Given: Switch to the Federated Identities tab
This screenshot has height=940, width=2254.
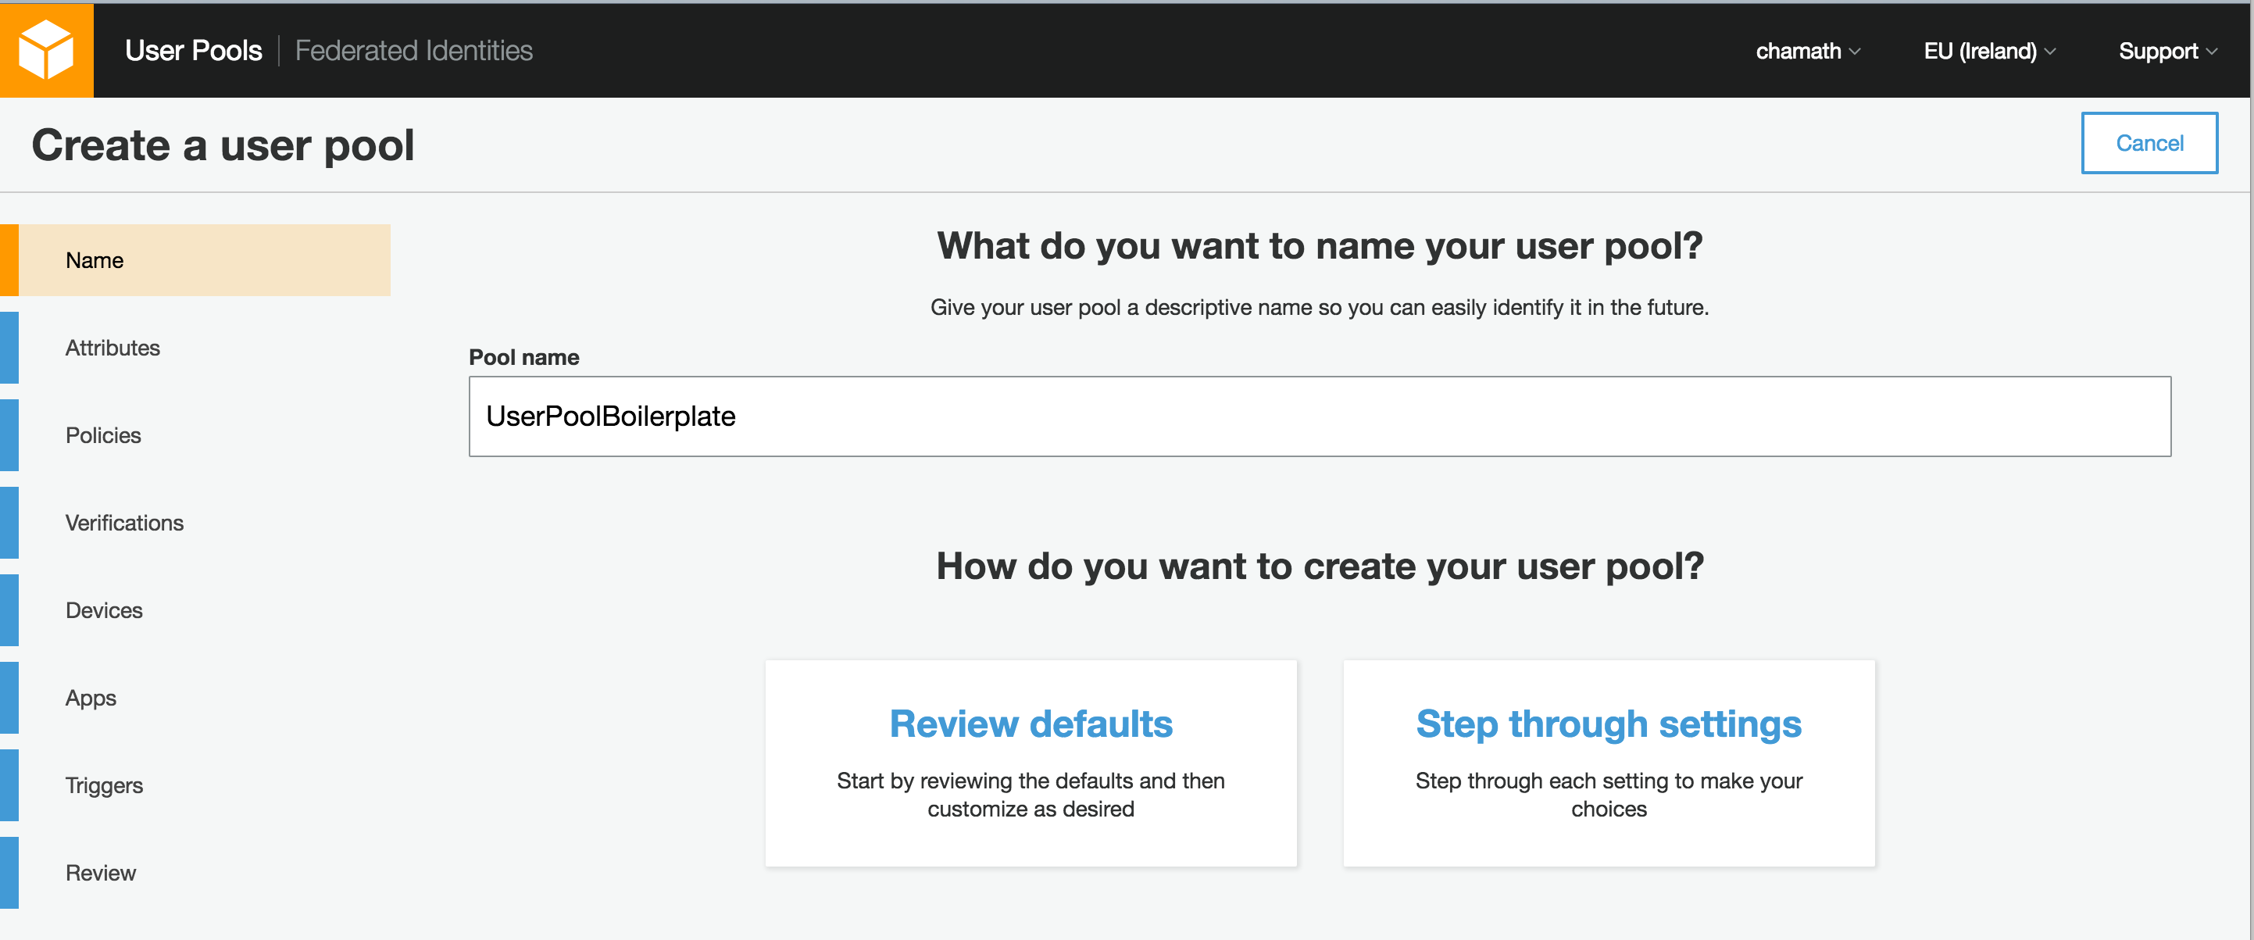Looking at the screenshot, I should [x=413, y=51].
